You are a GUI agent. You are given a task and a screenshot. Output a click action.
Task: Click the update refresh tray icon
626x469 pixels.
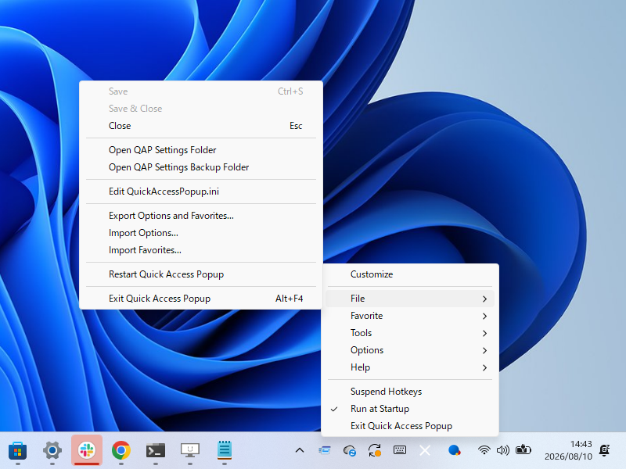375,451
